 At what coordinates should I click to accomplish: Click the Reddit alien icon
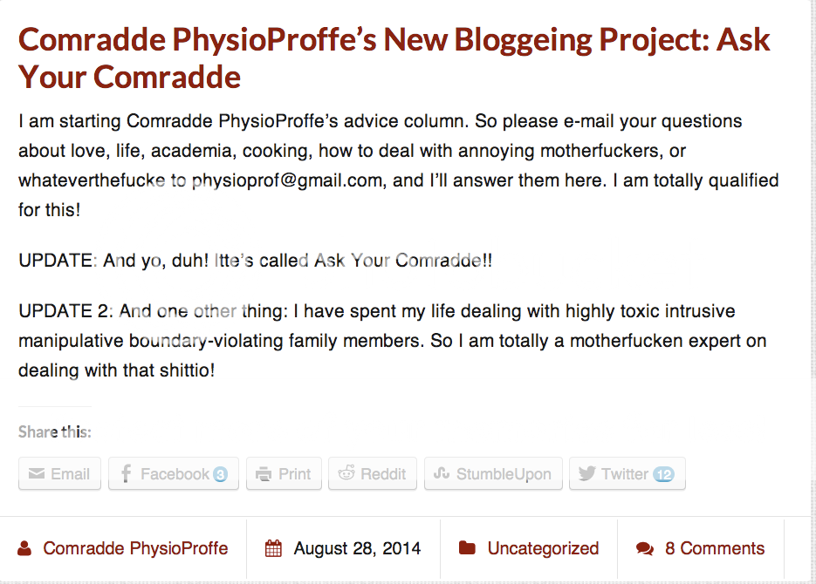pos(346,473)
